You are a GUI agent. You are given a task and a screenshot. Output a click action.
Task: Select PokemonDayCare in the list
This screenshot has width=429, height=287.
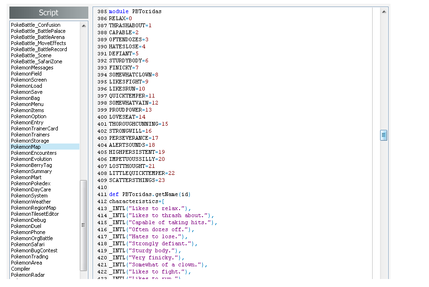point(31,189)
